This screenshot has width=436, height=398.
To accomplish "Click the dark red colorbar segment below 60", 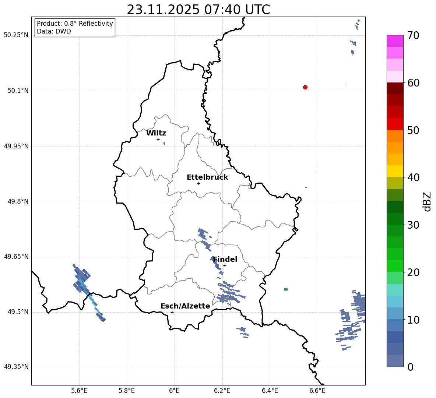I will pyautogui.click(x=395, y=88).
